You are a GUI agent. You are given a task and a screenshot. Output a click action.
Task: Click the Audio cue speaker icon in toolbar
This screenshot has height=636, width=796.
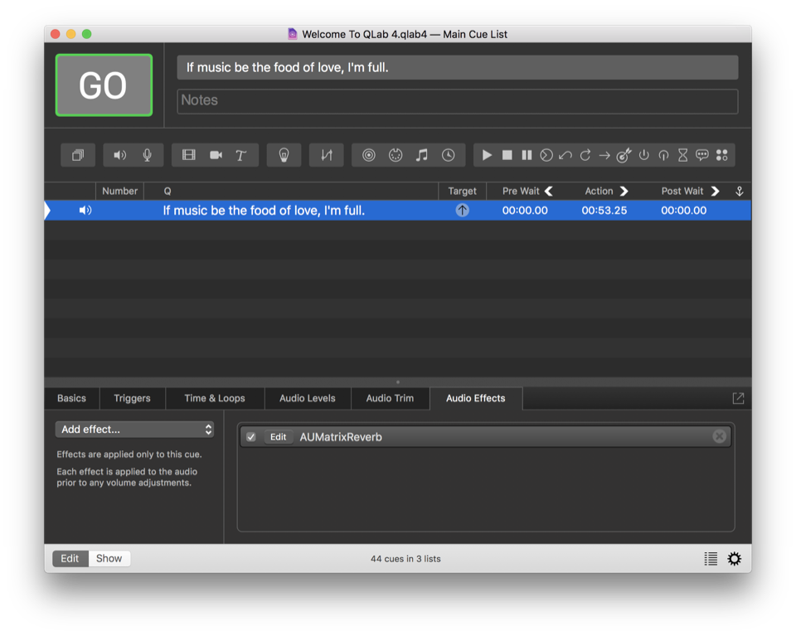[119, 155]
